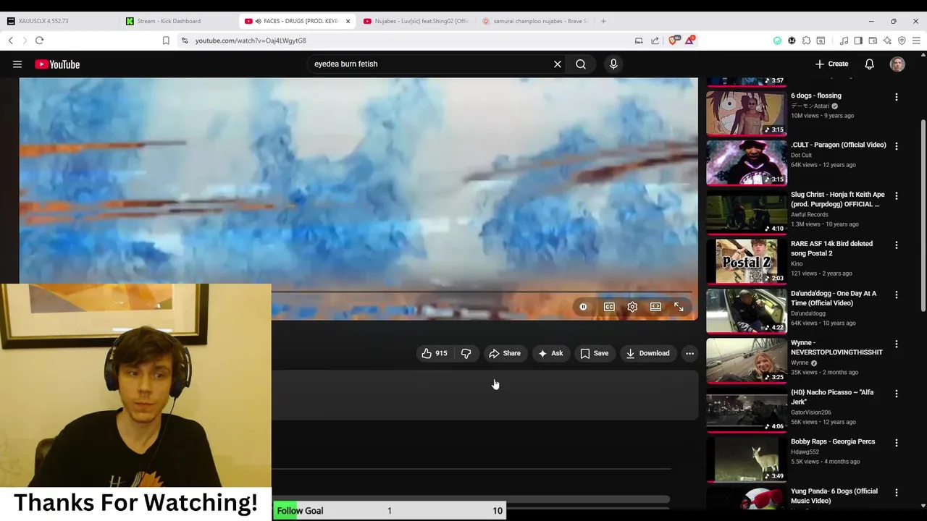Open video player settings gear
The width and height of the screenshot is (927, 521).
(632, 307)
